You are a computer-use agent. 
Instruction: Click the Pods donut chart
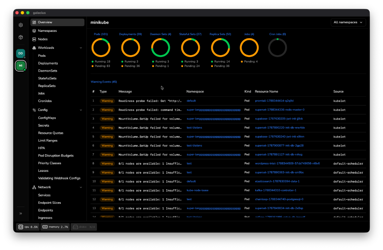pos(101,48)
